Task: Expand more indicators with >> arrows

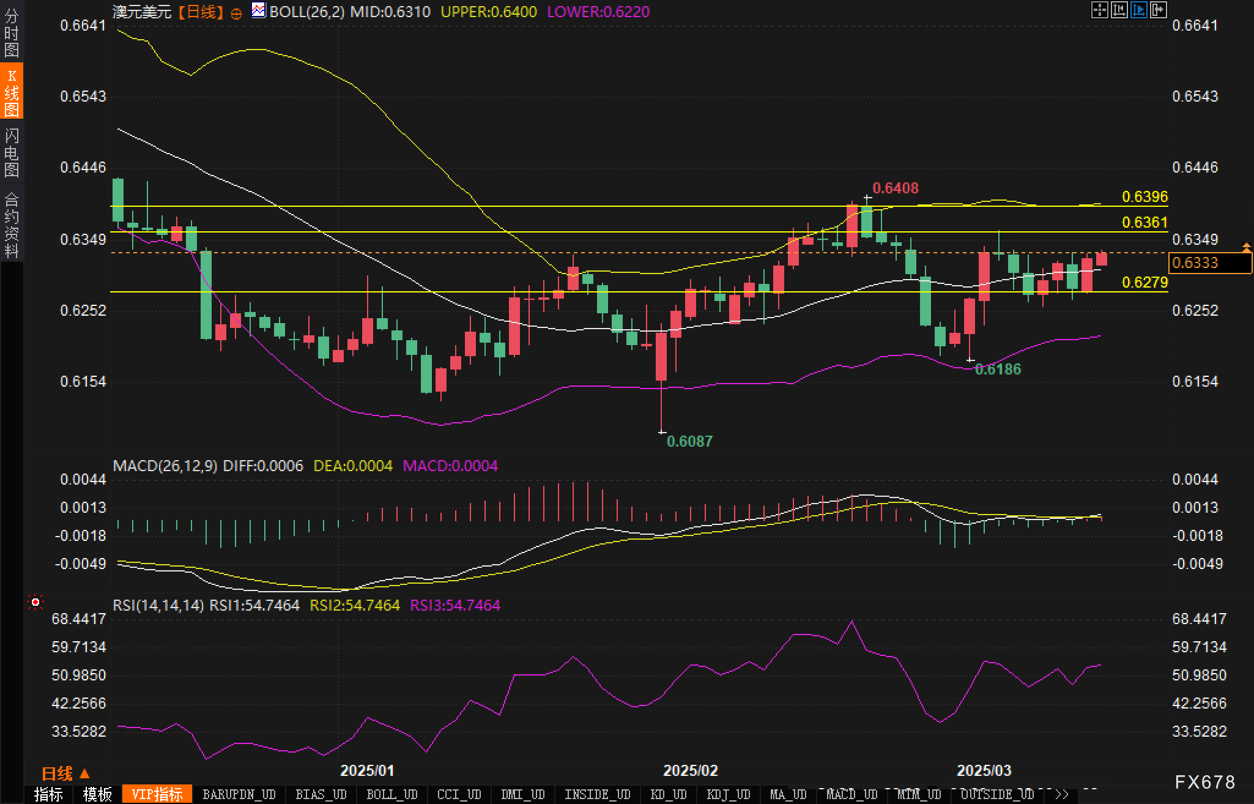Action: tap(1061, 794)
